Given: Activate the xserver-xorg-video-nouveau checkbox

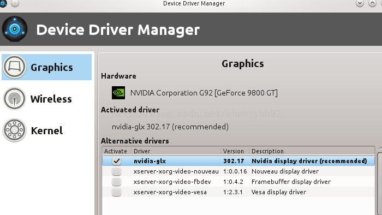Looking at the screenshot, I should (116, 171).
